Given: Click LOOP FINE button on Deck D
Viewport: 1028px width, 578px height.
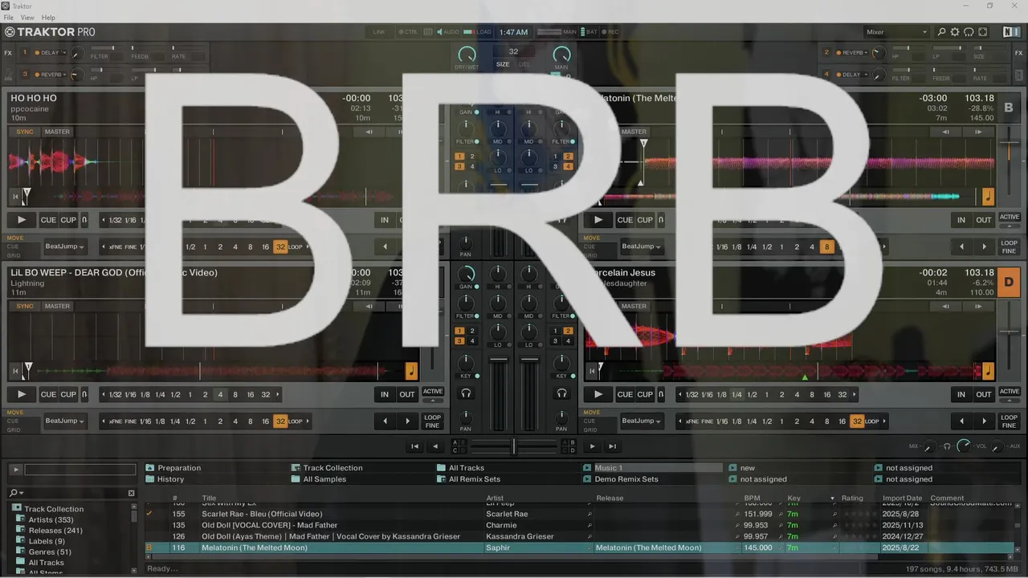Looking at the screenshot, I should point(1009,421).
